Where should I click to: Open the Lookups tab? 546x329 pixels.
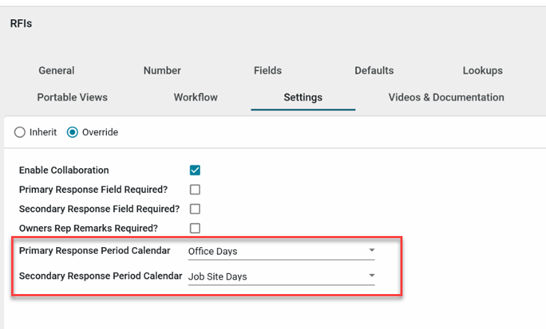[x=482, y=70]
